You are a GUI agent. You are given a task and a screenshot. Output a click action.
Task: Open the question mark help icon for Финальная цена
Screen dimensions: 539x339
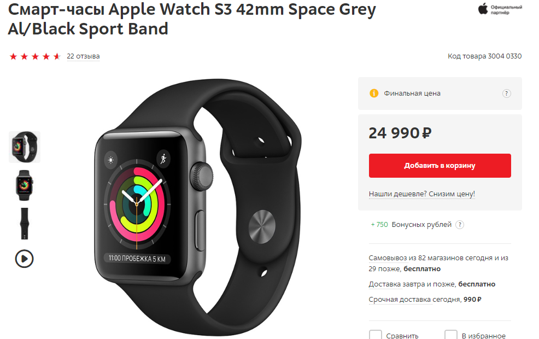[x=506, y=93]
